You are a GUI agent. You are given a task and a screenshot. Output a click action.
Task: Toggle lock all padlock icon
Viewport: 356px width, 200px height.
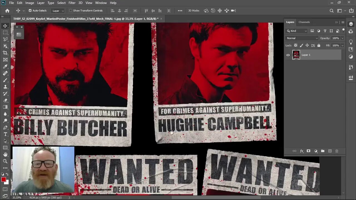(x=319, y=45)
